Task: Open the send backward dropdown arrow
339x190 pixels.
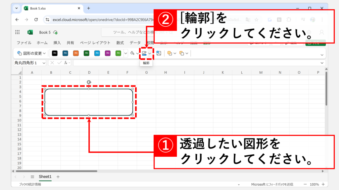Action: (x=187, y=53)
